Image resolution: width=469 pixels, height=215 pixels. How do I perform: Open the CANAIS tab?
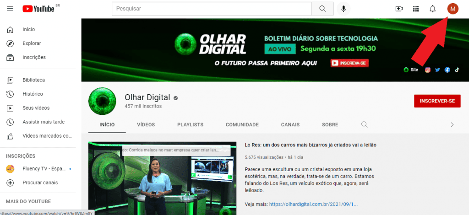pos(290,125)
